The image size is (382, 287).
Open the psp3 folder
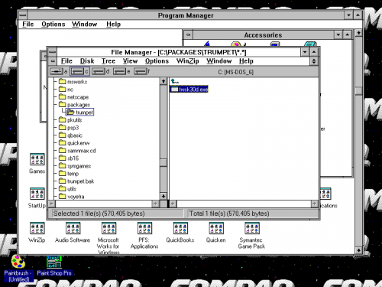[x=69, y=128]
